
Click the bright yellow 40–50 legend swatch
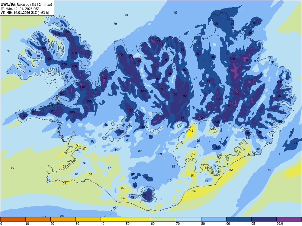[x=113, y=219]
